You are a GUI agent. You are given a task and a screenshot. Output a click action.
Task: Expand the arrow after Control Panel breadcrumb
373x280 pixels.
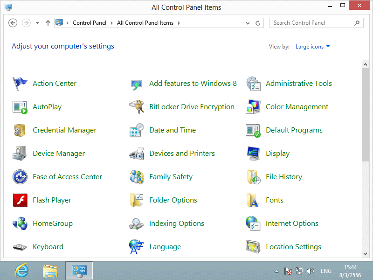tap(111, 23)
